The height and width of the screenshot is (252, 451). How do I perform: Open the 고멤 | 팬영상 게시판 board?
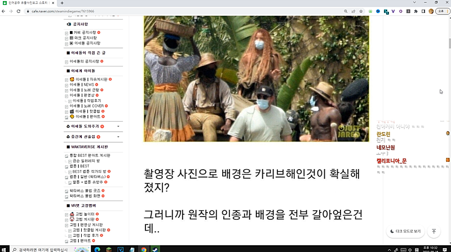point(86,225)
